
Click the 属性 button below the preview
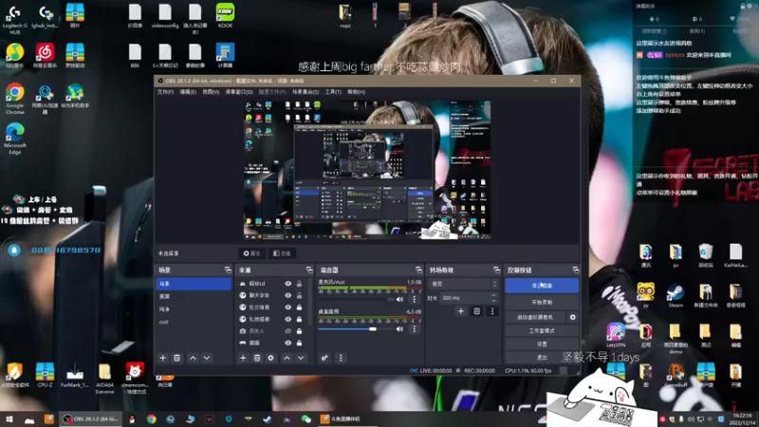251,253
